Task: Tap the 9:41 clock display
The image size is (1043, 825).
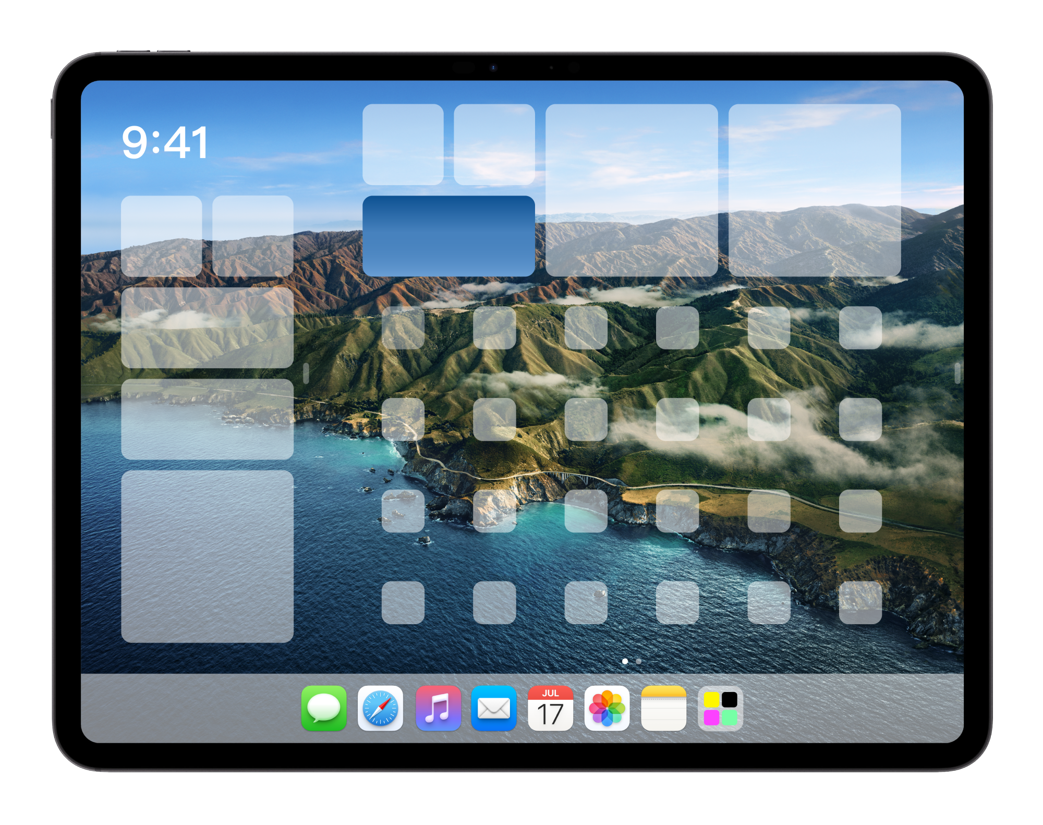Action: pos(165,142)
